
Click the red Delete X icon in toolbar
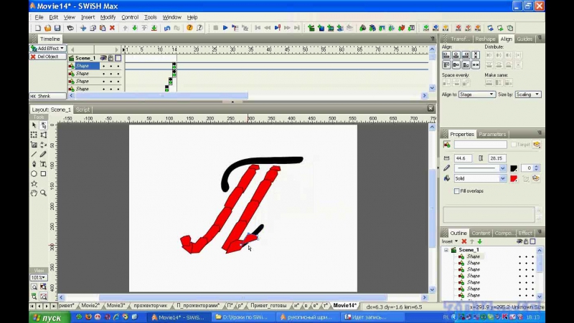point(112,28)
